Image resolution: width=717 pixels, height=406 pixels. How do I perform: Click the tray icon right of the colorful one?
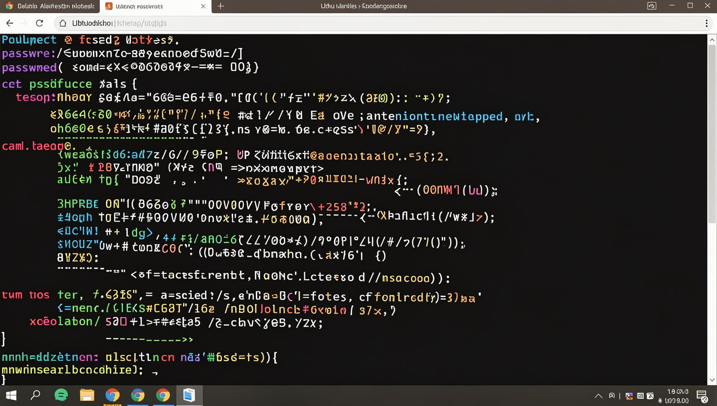point(640,396)
